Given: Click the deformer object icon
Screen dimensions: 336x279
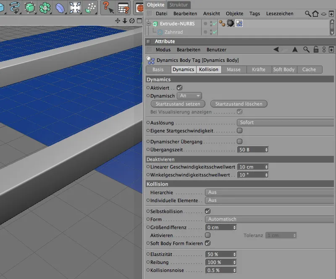Looking at the screenshot, I should 60,7.
